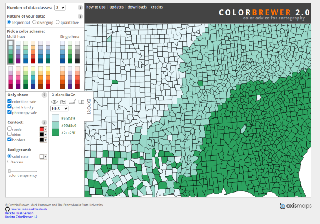Follow Back to ColorBrewer 1.0 link

(x=21, y=217)
